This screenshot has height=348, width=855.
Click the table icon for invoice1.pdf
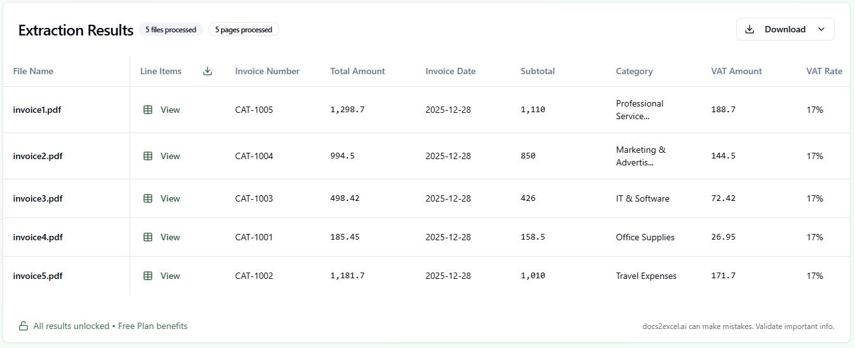[x=148, y=110]
